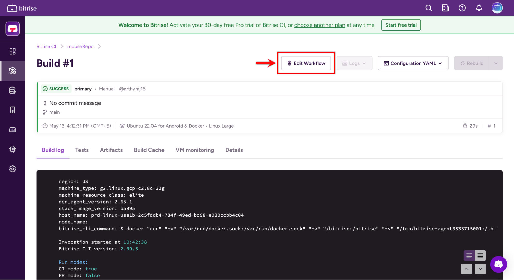Click bitrise_cli_command log line
Image resolution: width=514 pixels, height=280 pixels.
pyautogui.click(x=278, y=229)
